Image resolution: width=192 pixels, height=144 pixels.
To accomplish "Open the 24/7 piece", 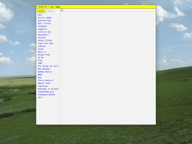I will point(40,97).
